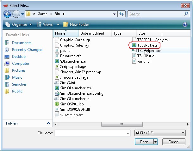Open the Views dropdown menu
193x151 pixels.
[x=47, y=25]
